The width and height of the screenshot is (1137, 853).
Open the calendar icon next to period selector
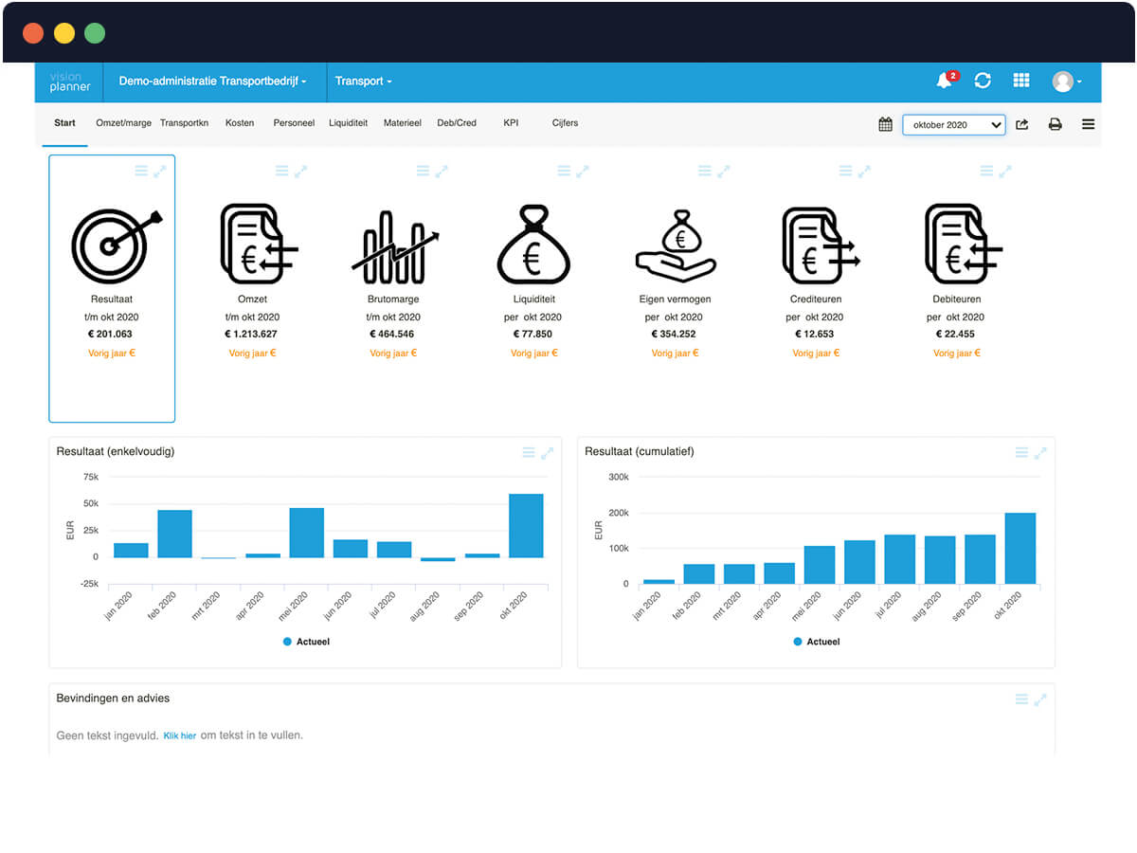click(885, 124)
